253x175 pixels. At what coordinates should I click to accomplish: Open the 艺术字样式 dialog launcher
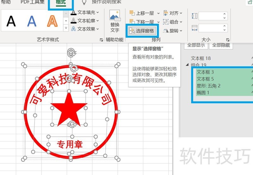(x=101, y=40)
